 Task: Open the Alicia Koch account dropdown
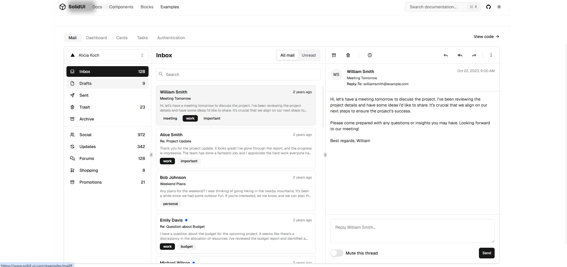pos(107,55)
